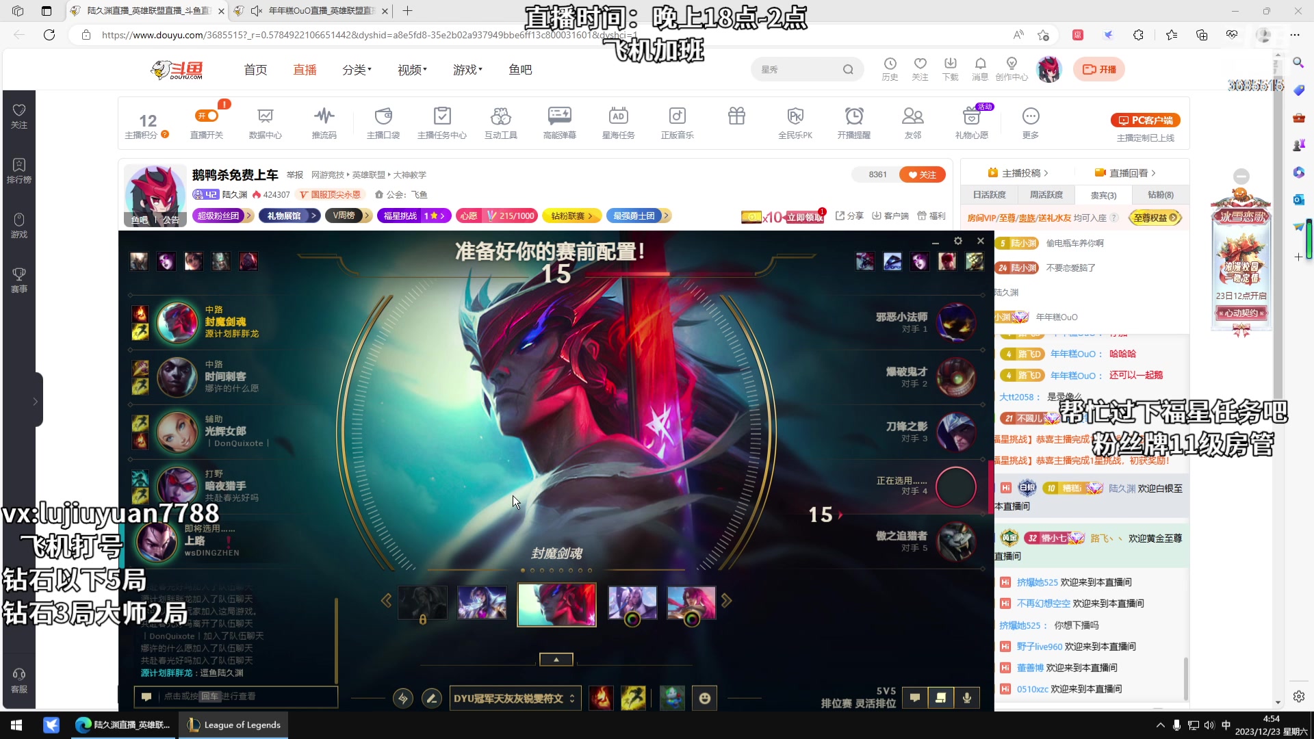
Task: Click League chat input field
Action: tap(236, 697)
